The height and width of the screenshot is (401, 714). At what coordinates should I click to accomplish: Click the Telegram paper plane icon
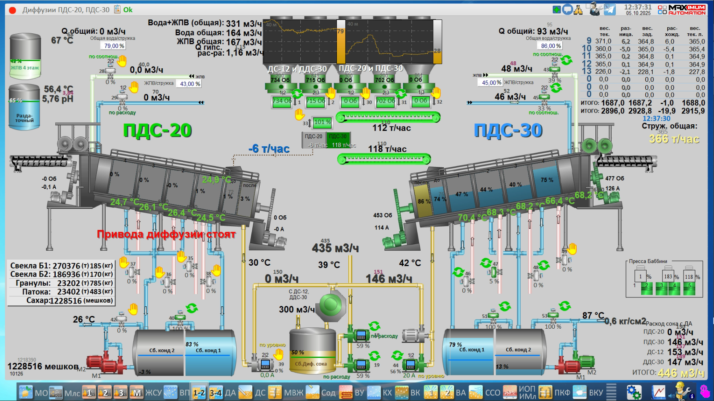[610, 9]
